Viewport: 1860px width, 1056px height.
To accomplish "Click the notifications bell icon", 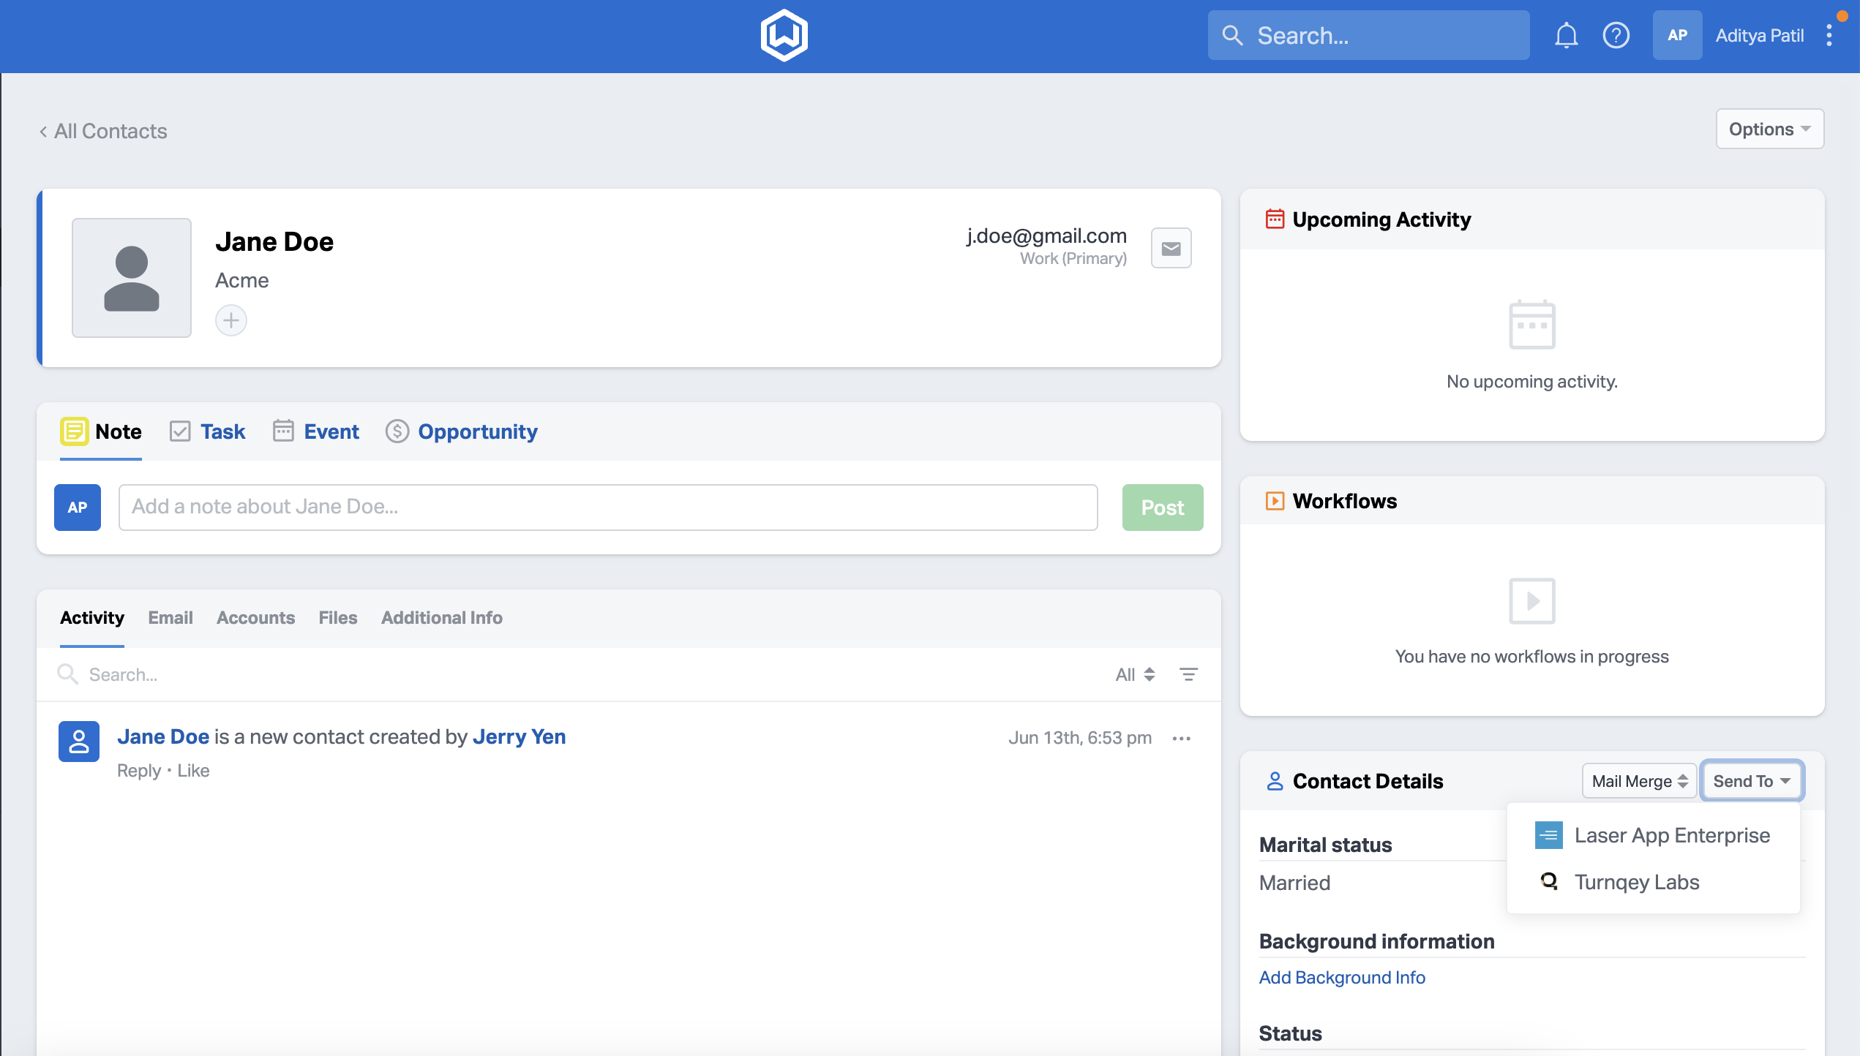I will click(1566, 35).
